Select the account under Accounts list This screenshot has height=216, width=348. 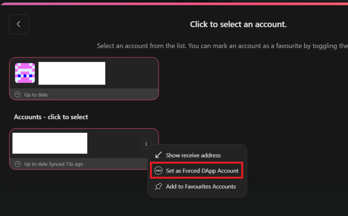click(50, 143)
